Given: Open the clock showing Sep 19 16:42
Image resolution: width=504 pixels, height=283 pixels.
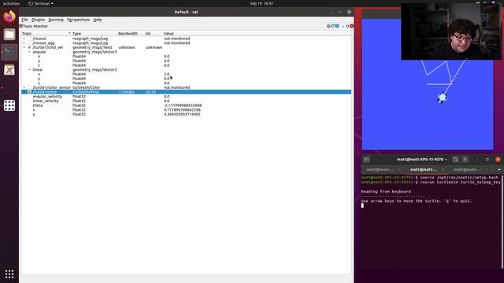Looking at the screenshot, I should (x=261, y=3).
